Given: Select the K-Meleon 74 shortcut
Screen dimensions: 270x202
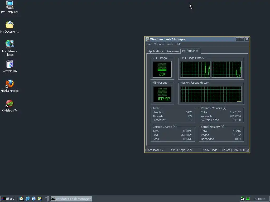Looking at the screenshot, I should [10, 106].
